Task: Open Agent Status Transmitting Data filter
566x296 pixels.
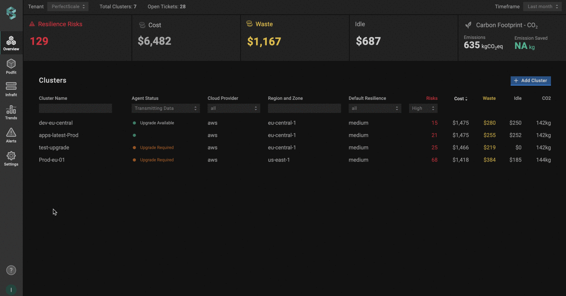Action: point(165,108)
